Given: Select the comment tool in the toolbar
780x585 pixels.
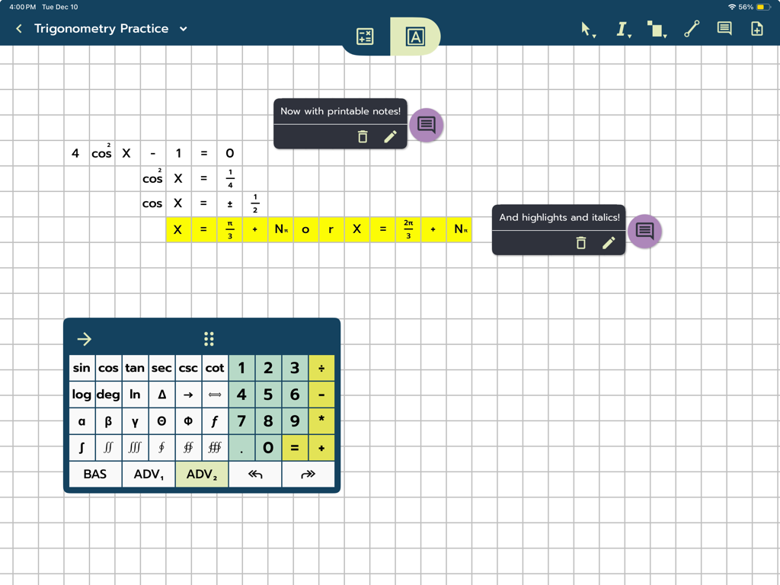Looking at the screenshot, I should click(724, 28).
